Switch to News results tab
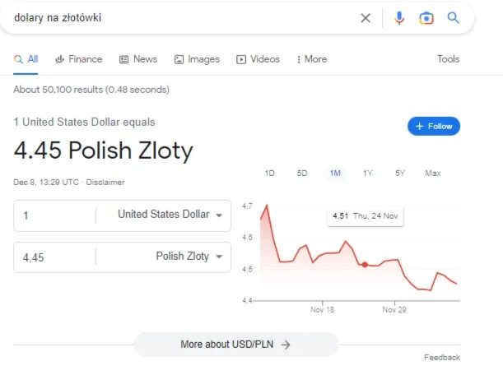Image resolution: width=503 pixels, height=375 pixels. tap(138, 59)
